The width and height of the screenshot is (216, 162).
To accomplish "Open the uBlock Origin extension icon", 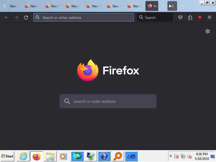I will click(200, 17).
